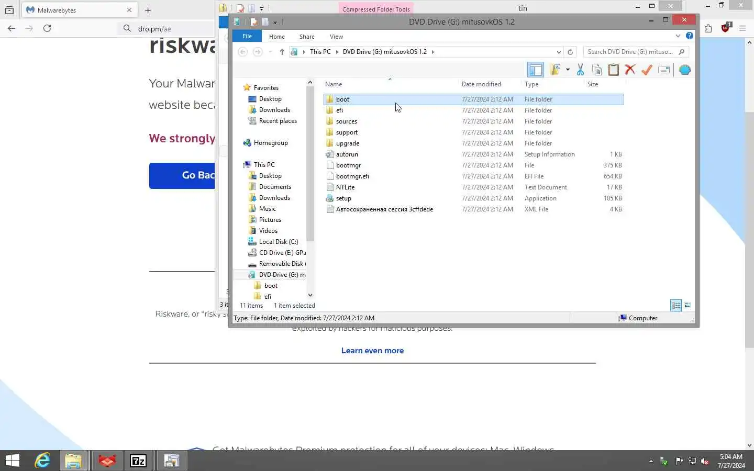
Task: Open the File ribbon tab
Action: 247,36
